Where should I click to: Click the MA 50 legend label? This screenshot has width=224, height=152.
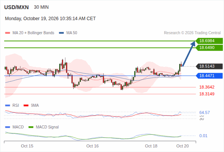click(x=72, y=33)
